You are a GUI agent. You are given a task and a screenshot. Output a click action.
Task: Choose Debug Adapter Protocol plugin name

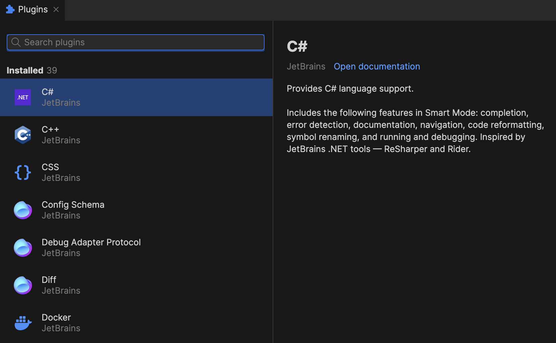91,242
